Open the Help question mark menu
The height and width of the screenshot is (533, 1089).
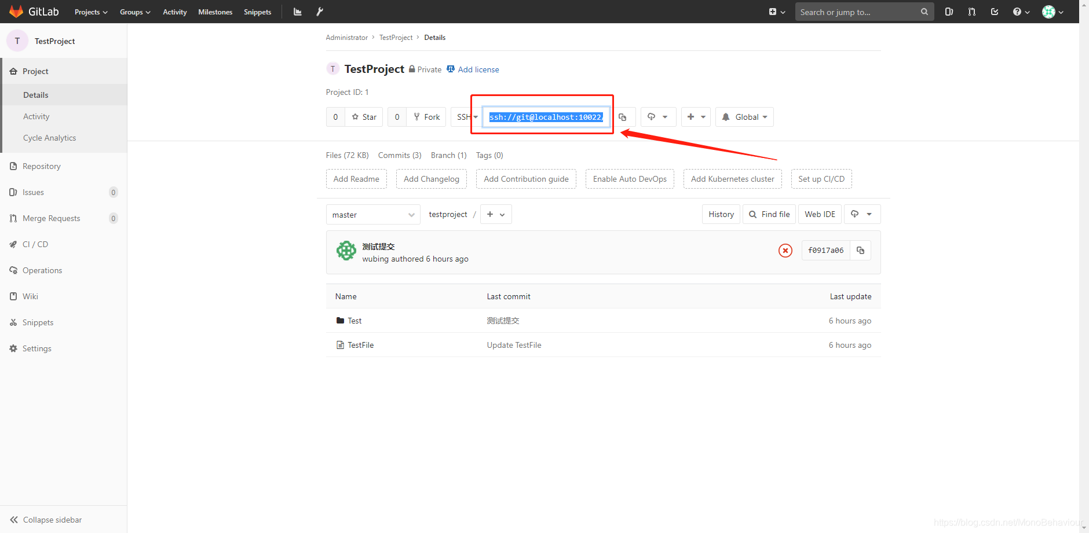(1021, 12)
